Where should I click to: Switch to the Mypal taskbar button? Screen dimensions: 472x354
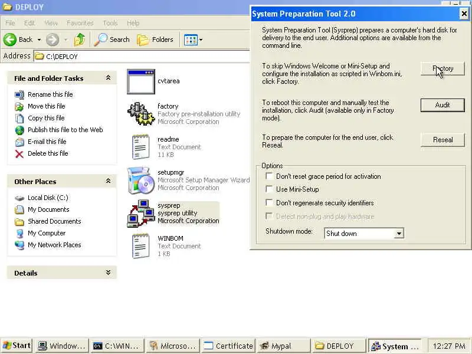pyautogui.click(x=284, y=346)
